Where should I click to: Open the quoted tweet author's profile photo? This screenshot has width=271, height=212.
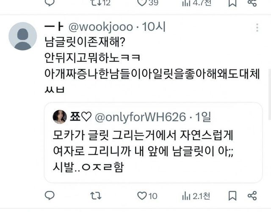click(60, 117)
